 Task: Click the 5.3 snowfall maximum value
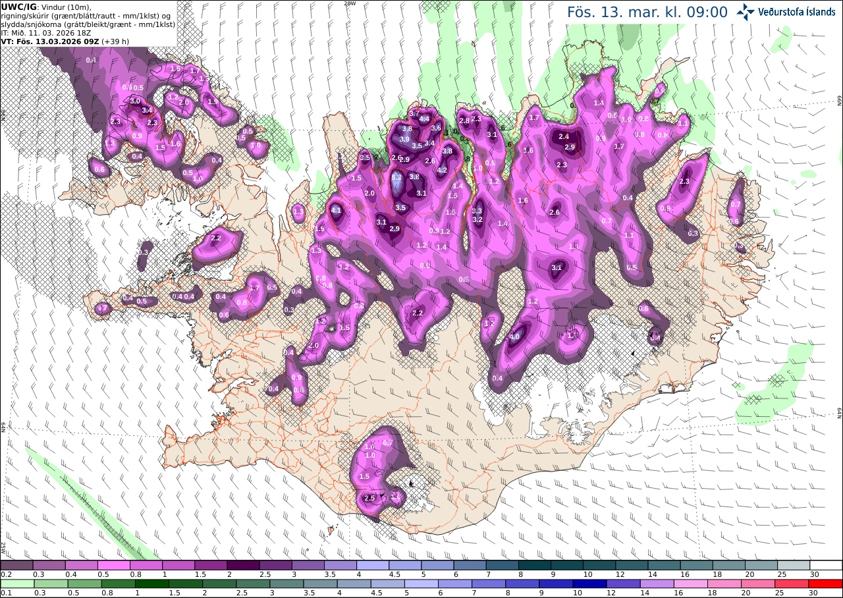pyautogui.click(x=396, y=178)
